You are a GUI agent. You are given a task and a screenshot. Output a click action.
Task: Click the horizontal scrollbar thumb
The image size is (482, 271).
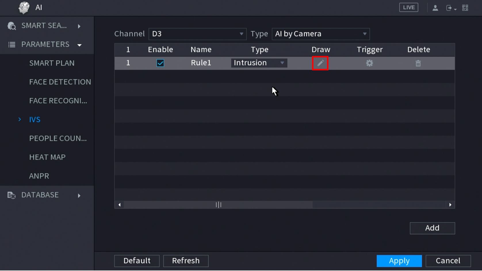click(x=218, y=205)
